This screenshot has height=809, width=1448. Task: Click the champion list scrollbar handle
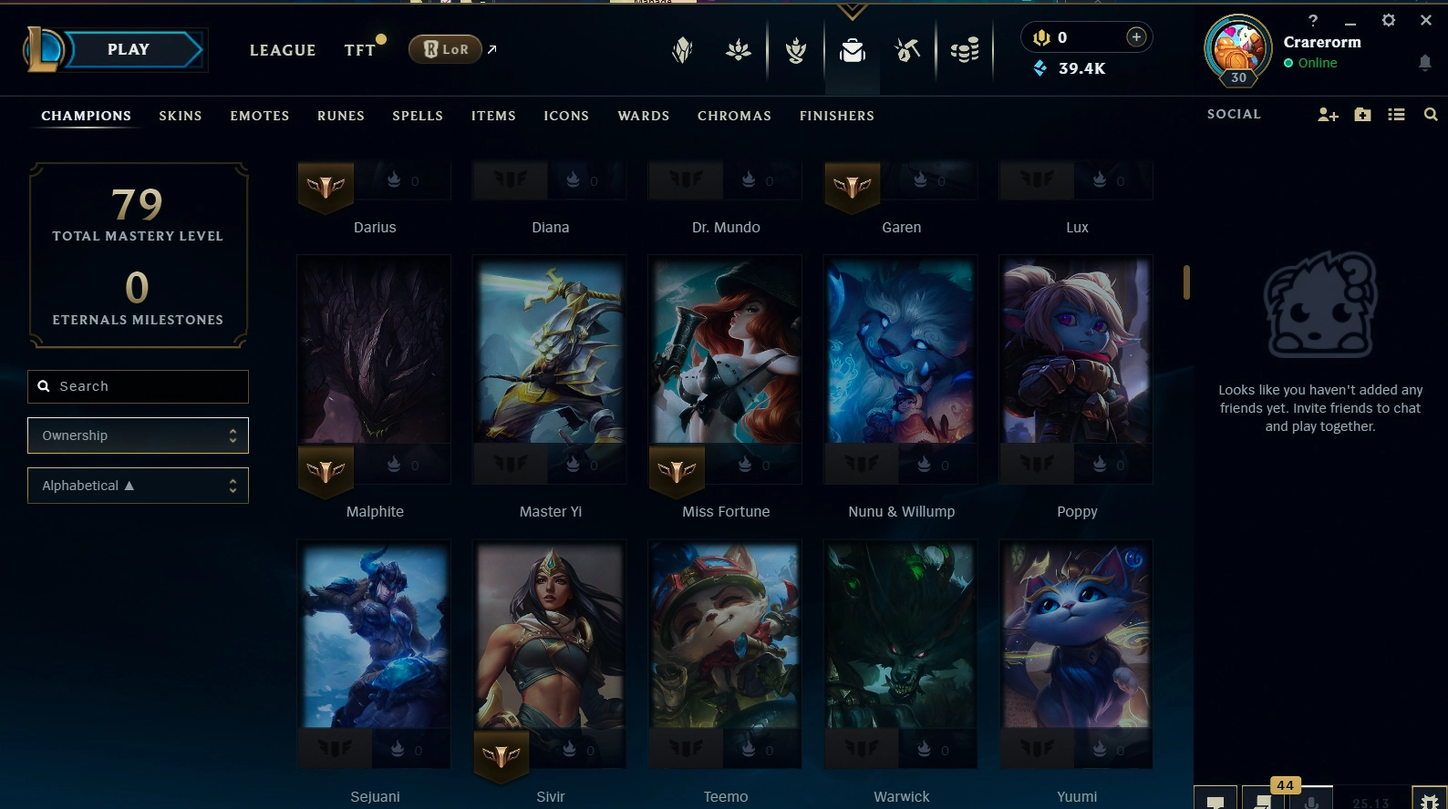point(1186,282)
